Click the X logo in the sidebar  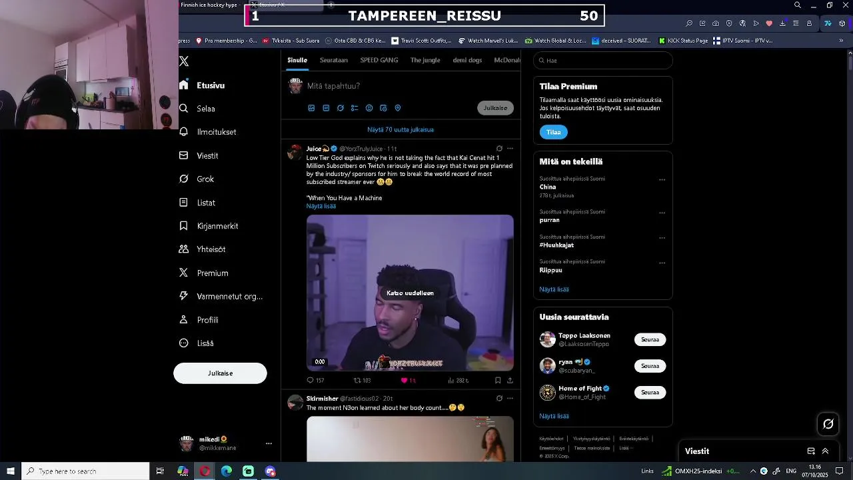coord(184,61)
